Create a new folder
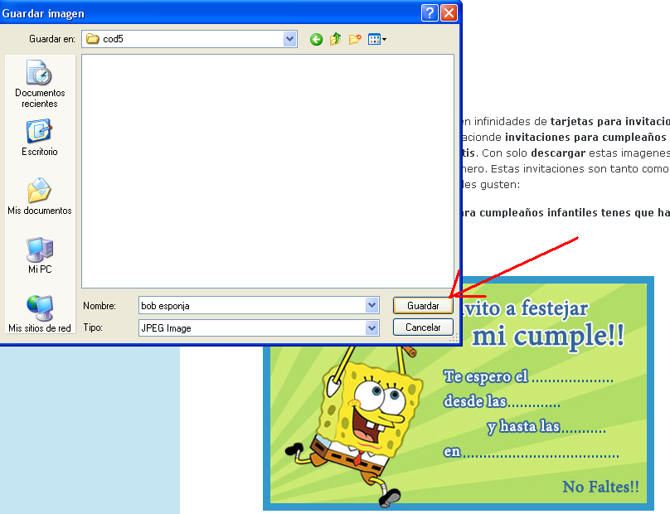This screenshot has height=514, width=670. pos(355,39)
